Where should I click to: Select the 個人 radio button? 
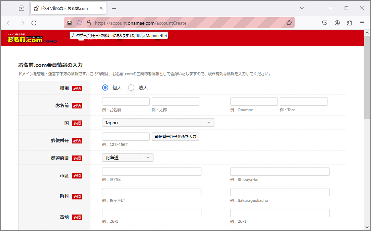pyautogui.click(x=105, y=88)
